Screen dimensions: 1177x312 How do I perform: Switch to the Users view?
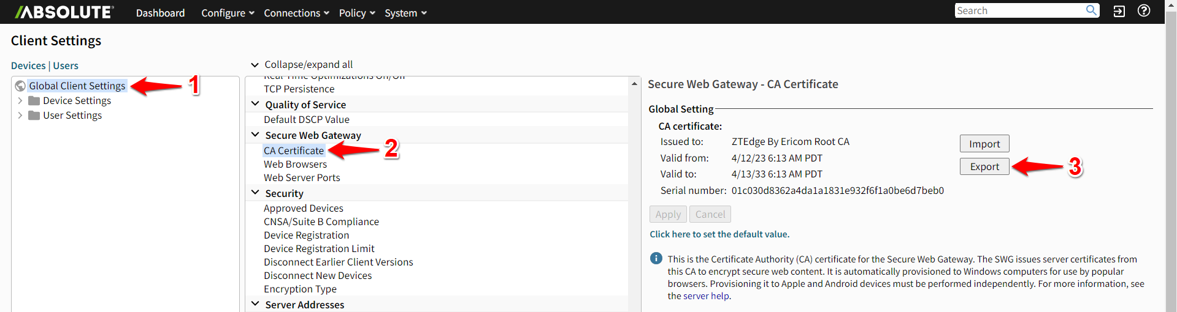[66, 65]
